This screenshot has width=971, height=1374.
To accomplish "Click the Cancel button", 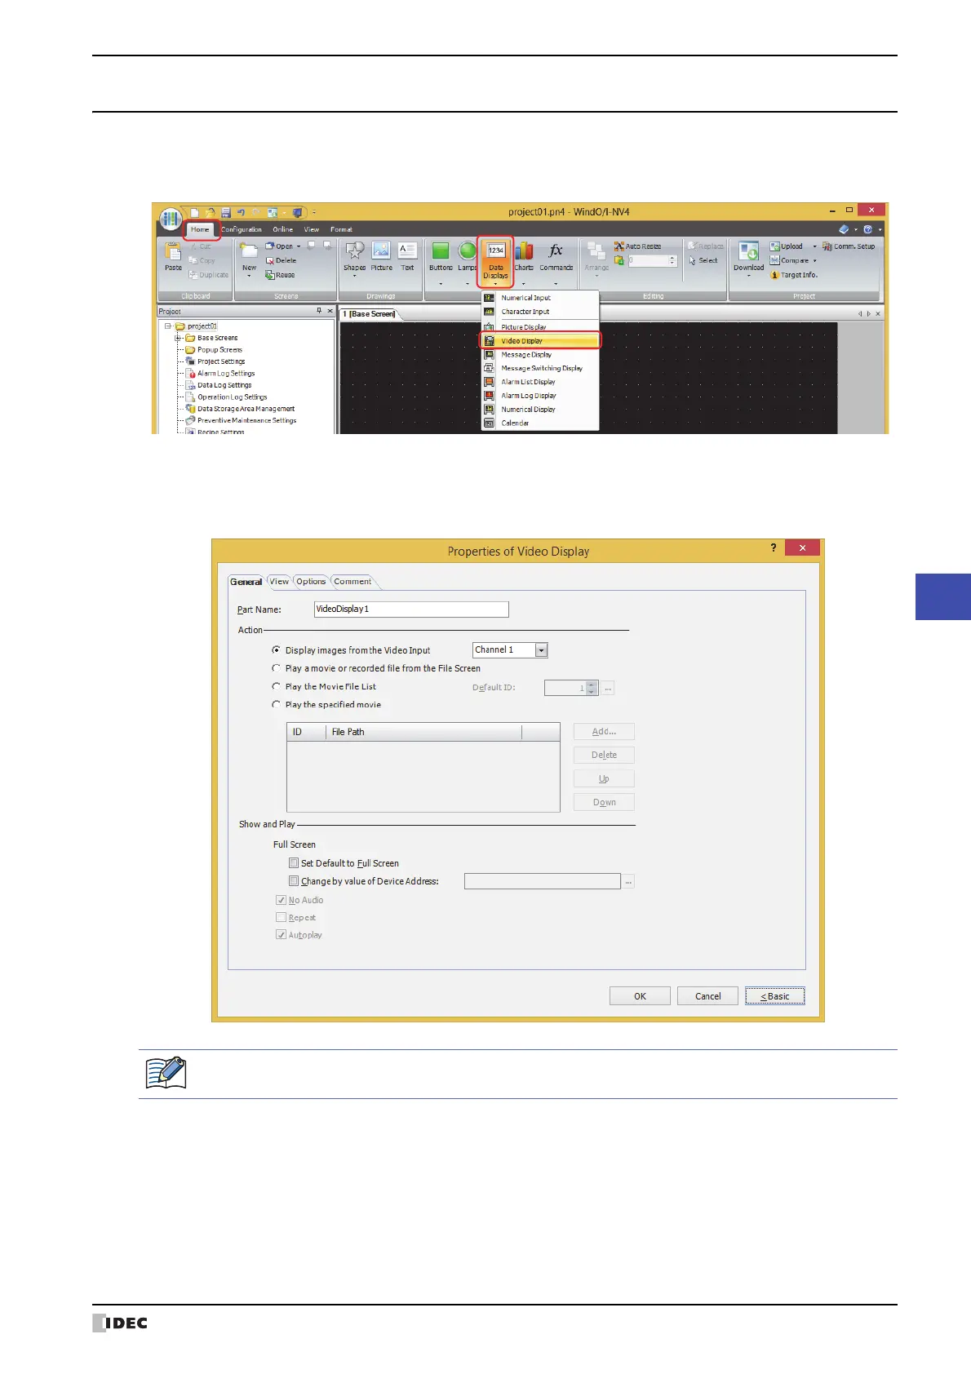I will [x=707, y=996].
